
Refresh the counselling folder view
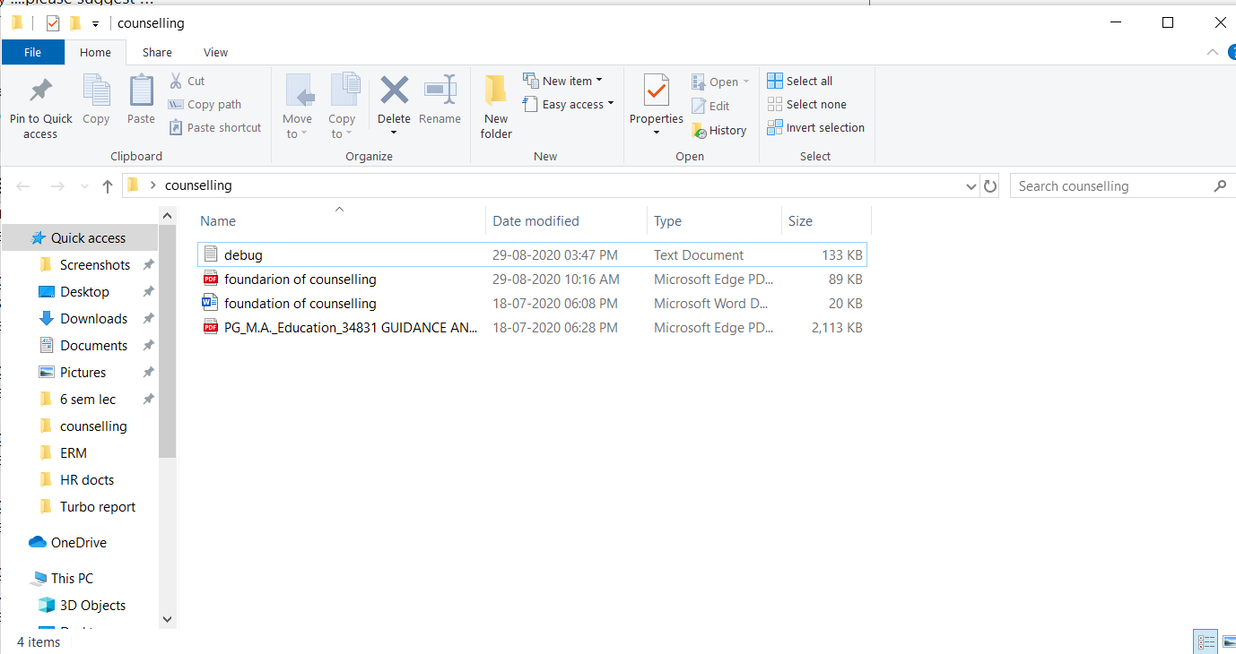(x=990, y=186)
